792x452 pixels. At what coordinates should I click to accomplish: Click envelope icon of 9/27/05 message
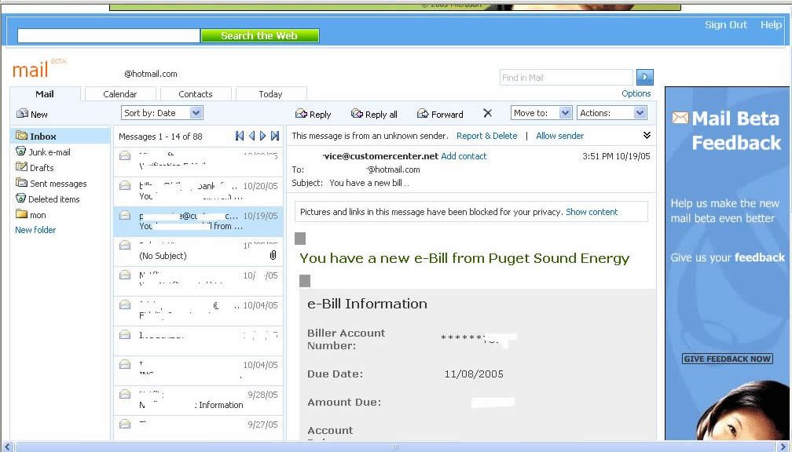coord(125,424)
